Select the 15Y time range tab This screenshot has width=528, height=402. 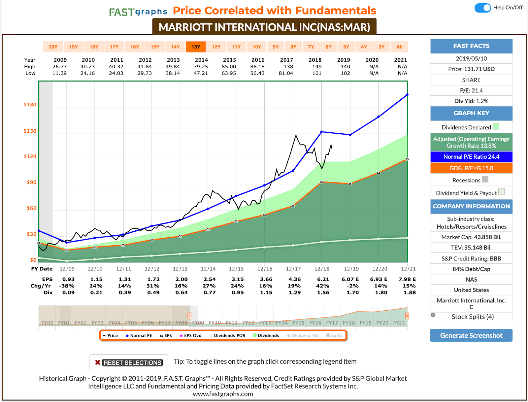click(155, 47)
